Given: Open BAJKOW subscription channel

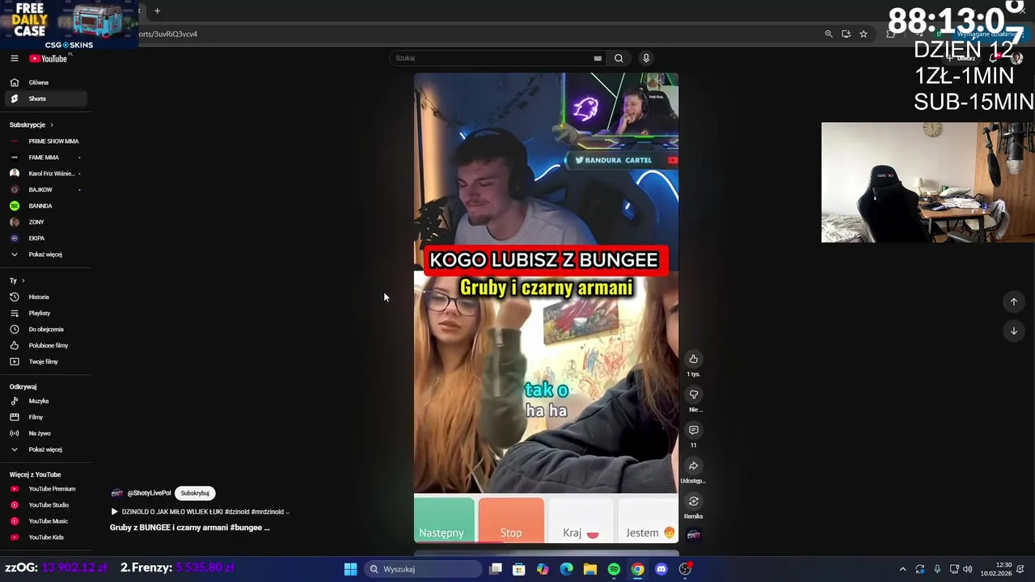Looking at the screenshot, I should point(45,190).
